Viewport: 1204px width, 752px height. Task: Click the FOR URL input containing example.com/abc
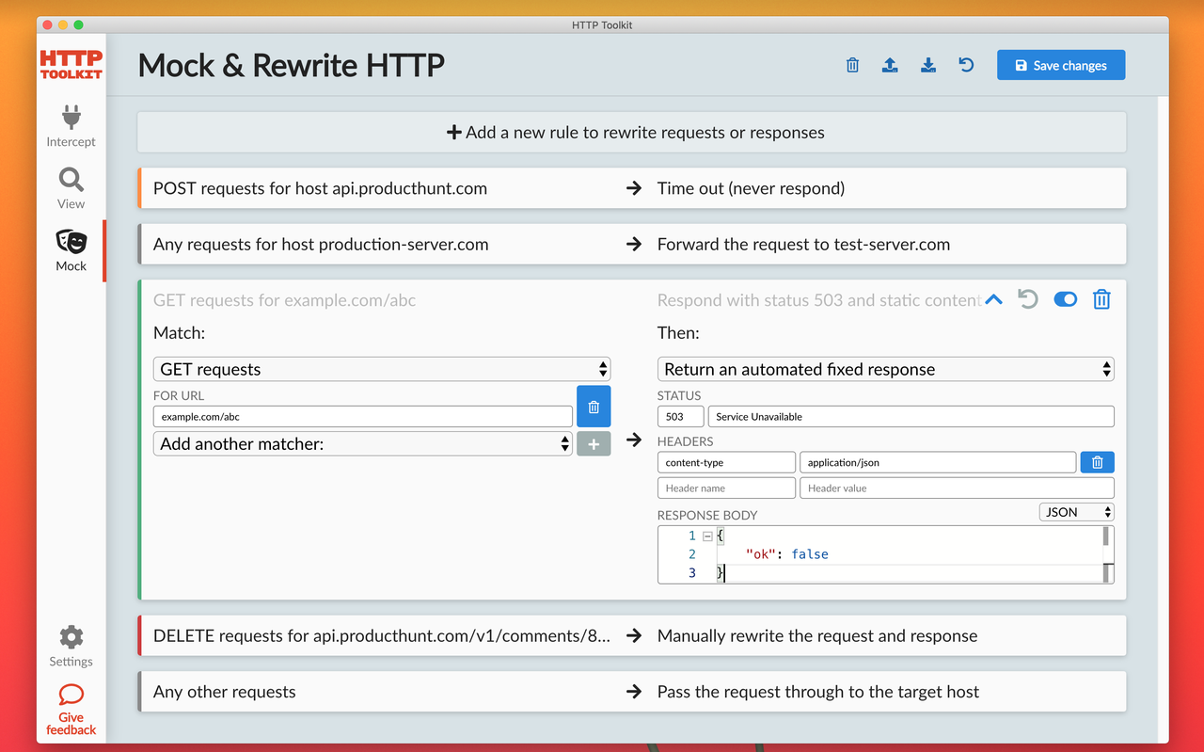(x=363, y=415)
